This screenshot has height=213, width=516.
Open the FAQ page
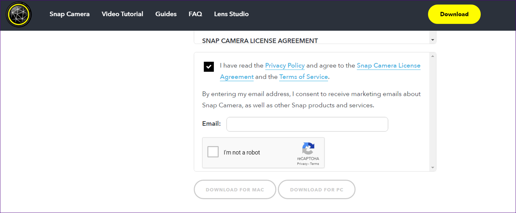click(x=195, y=14)
